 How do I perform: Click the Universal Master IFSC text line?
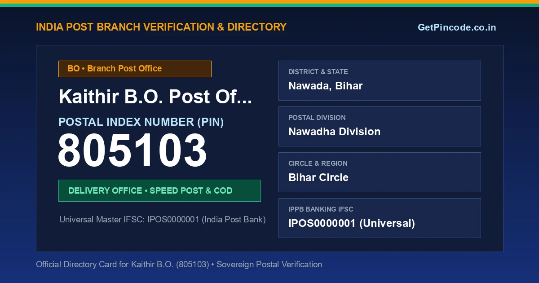pos(163,220)
